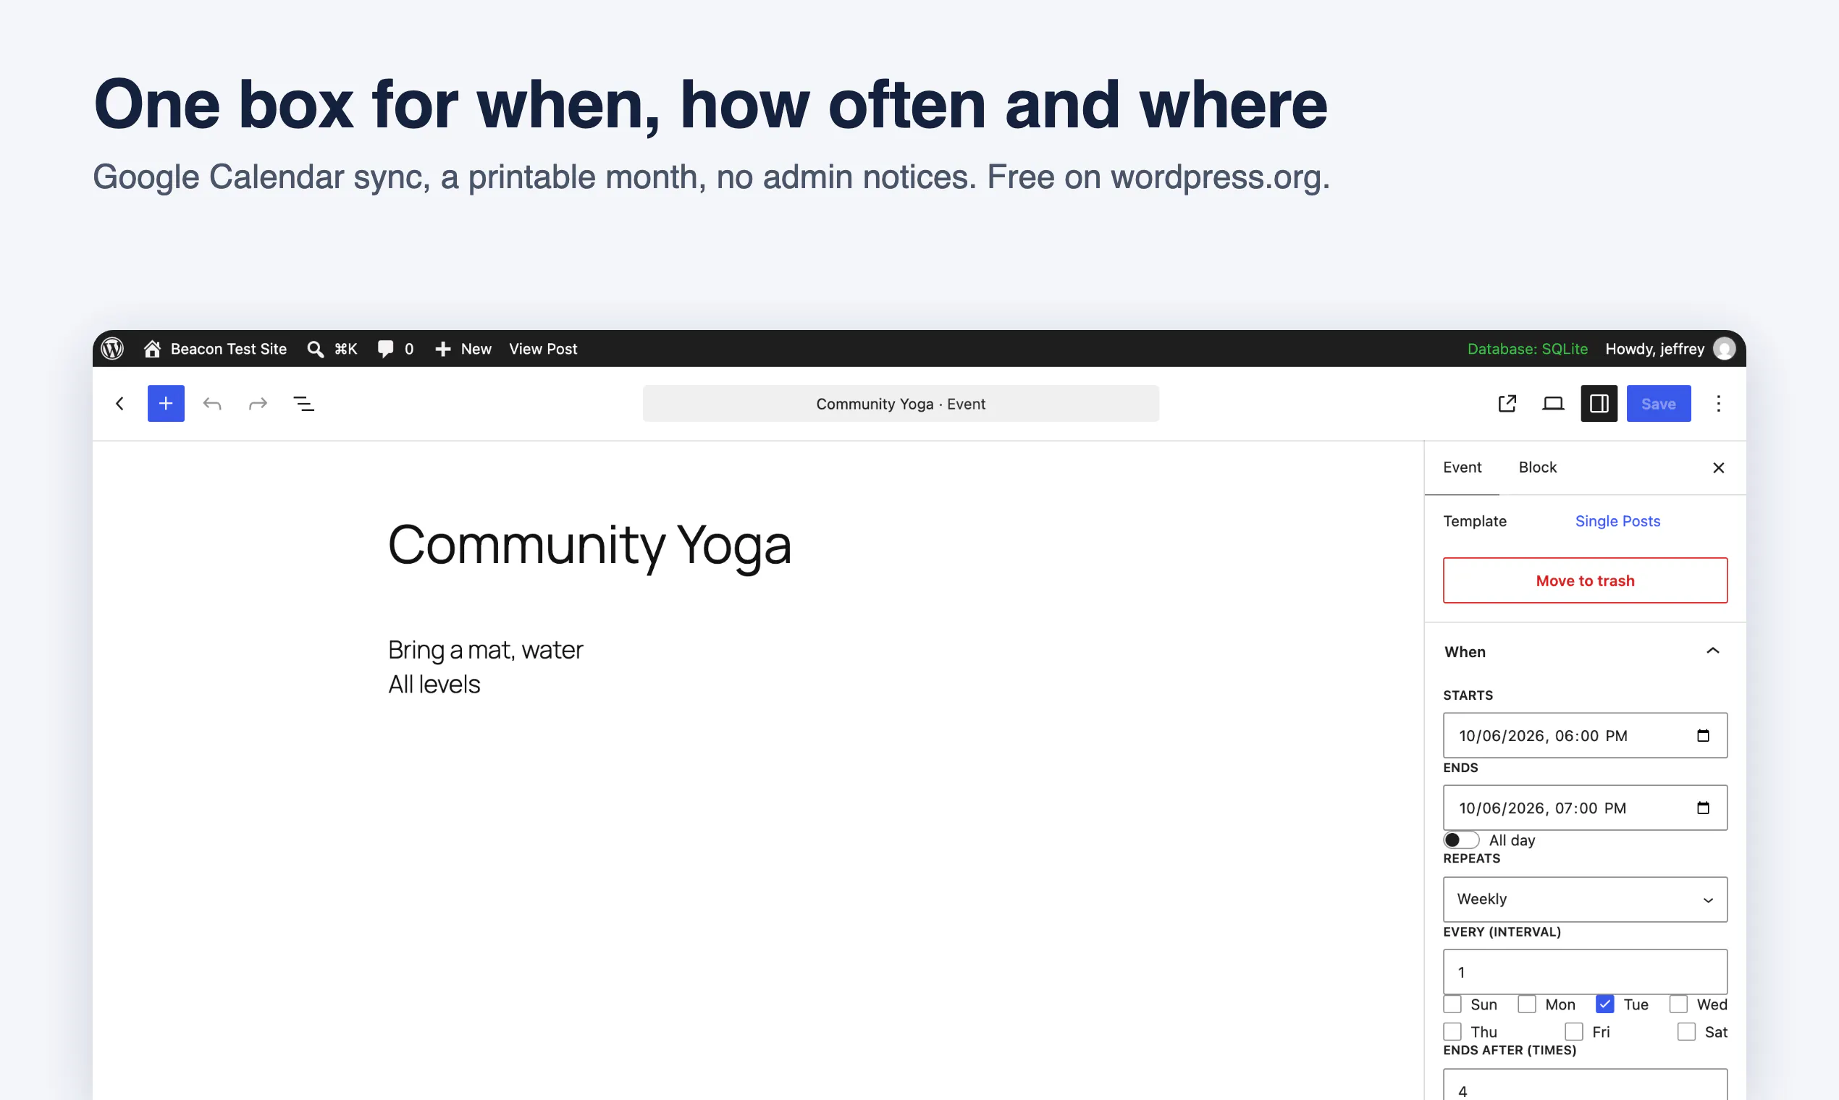Go back using the editor's left chevron

click(119, 403)
